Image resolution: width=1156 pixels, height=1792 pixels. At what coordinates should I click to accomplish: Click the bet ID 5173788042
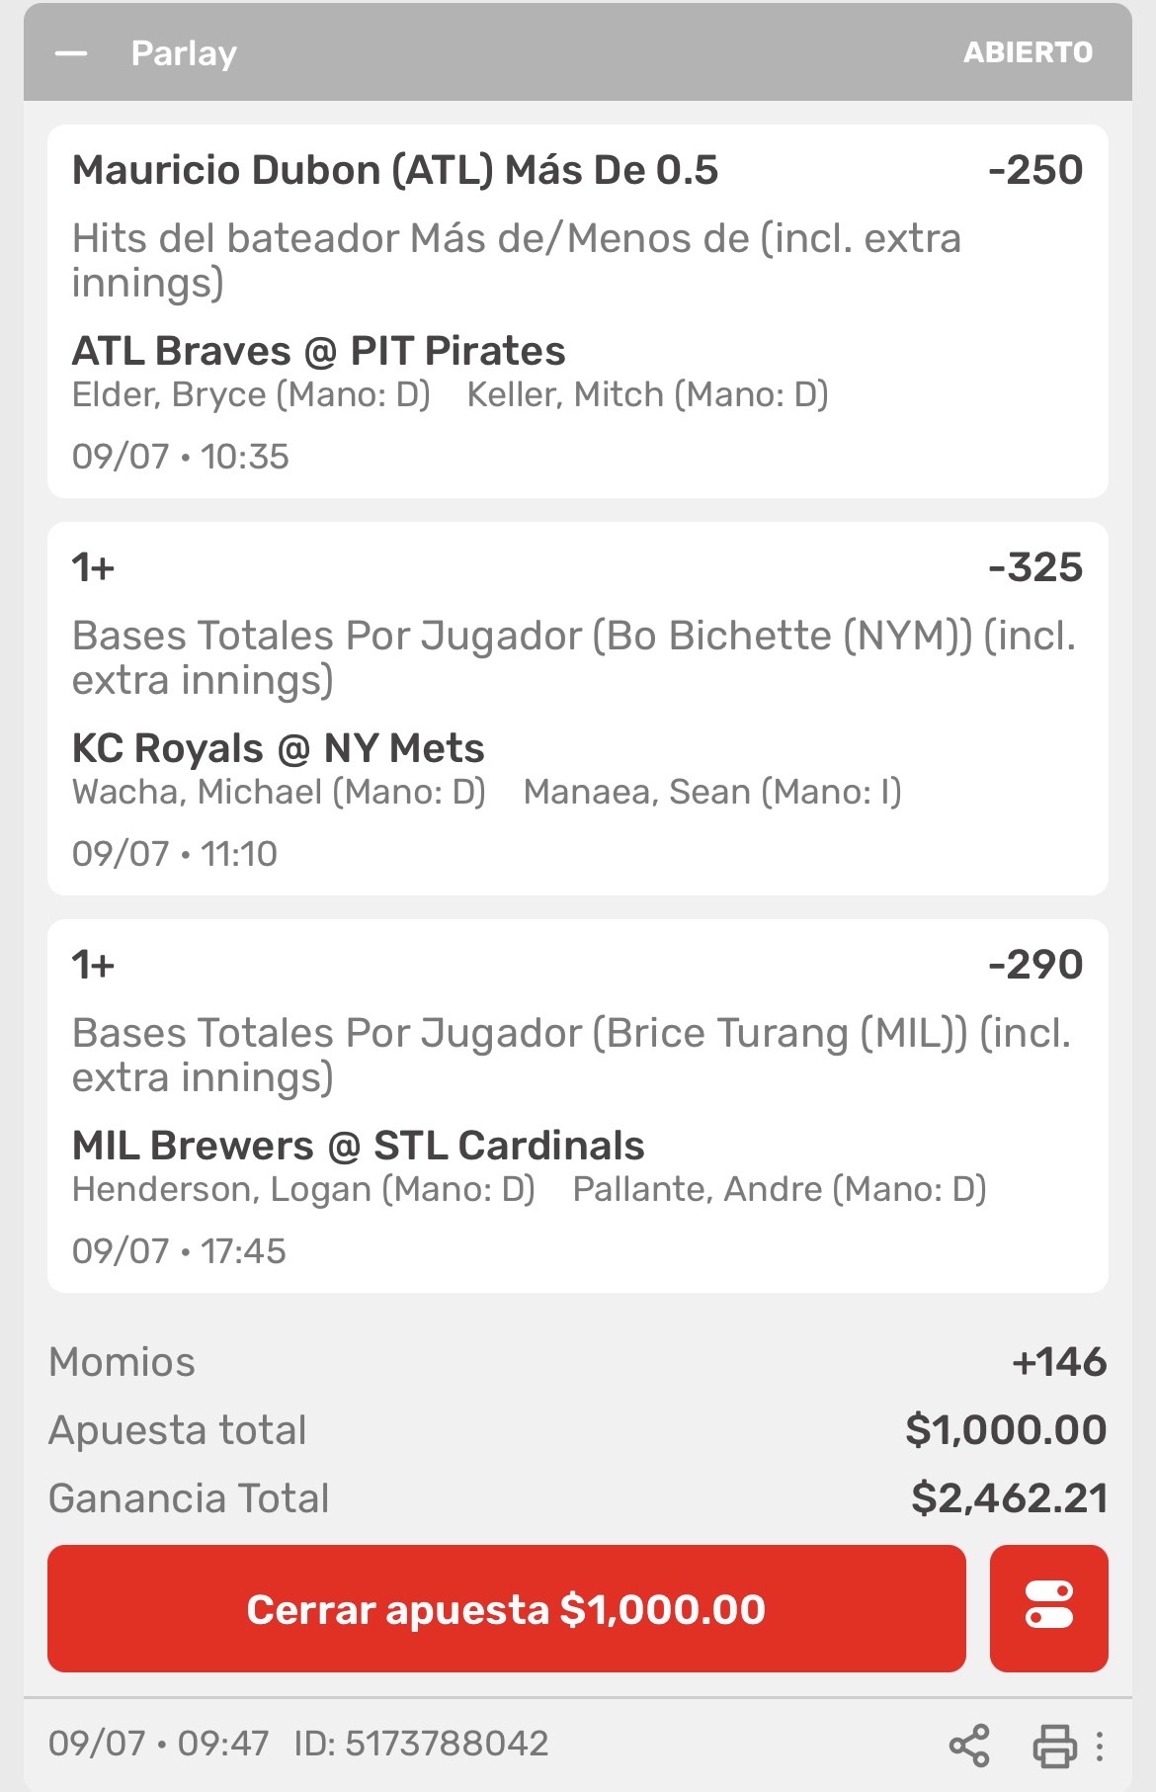[421, 1744]
